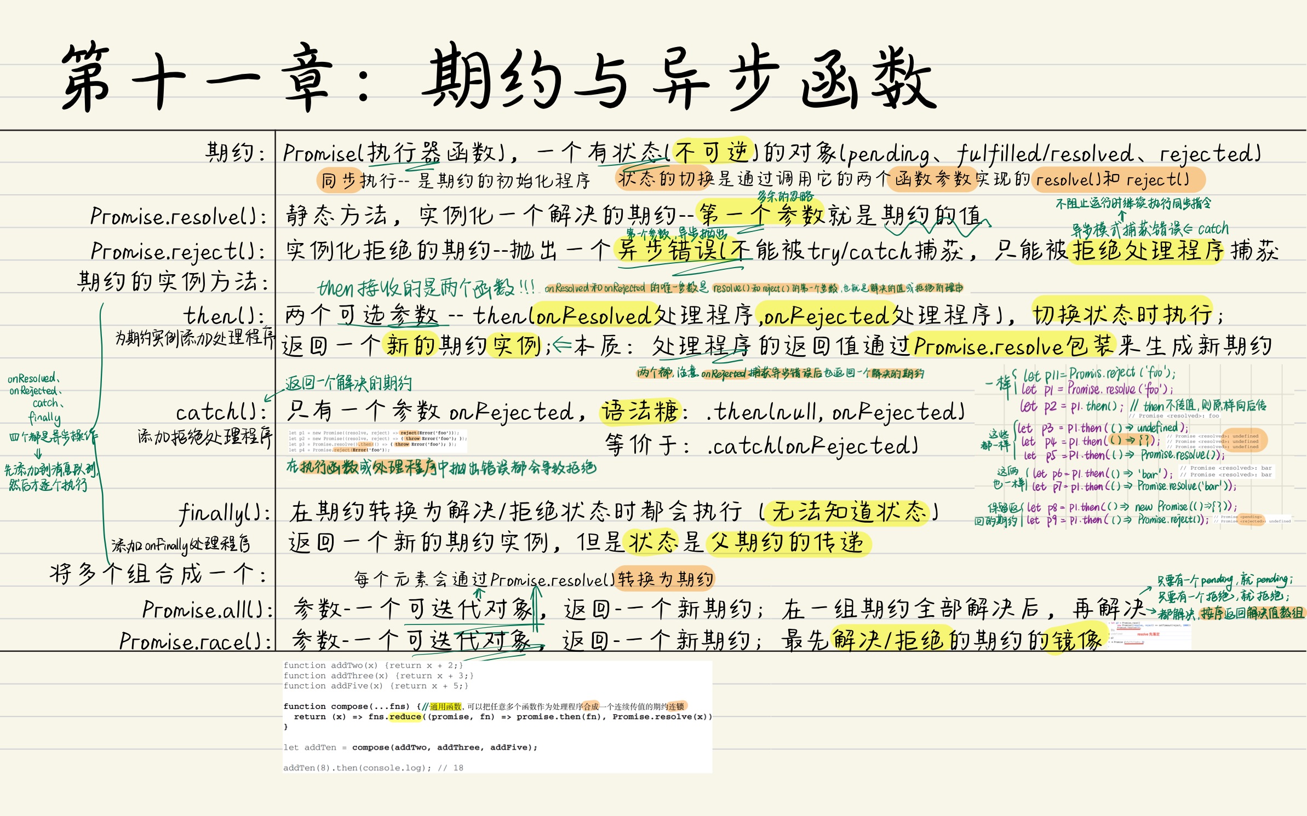Click the green note 先添加到消息队列
The width and height of the screenshot is (1307, 816).
click(50, 470)
